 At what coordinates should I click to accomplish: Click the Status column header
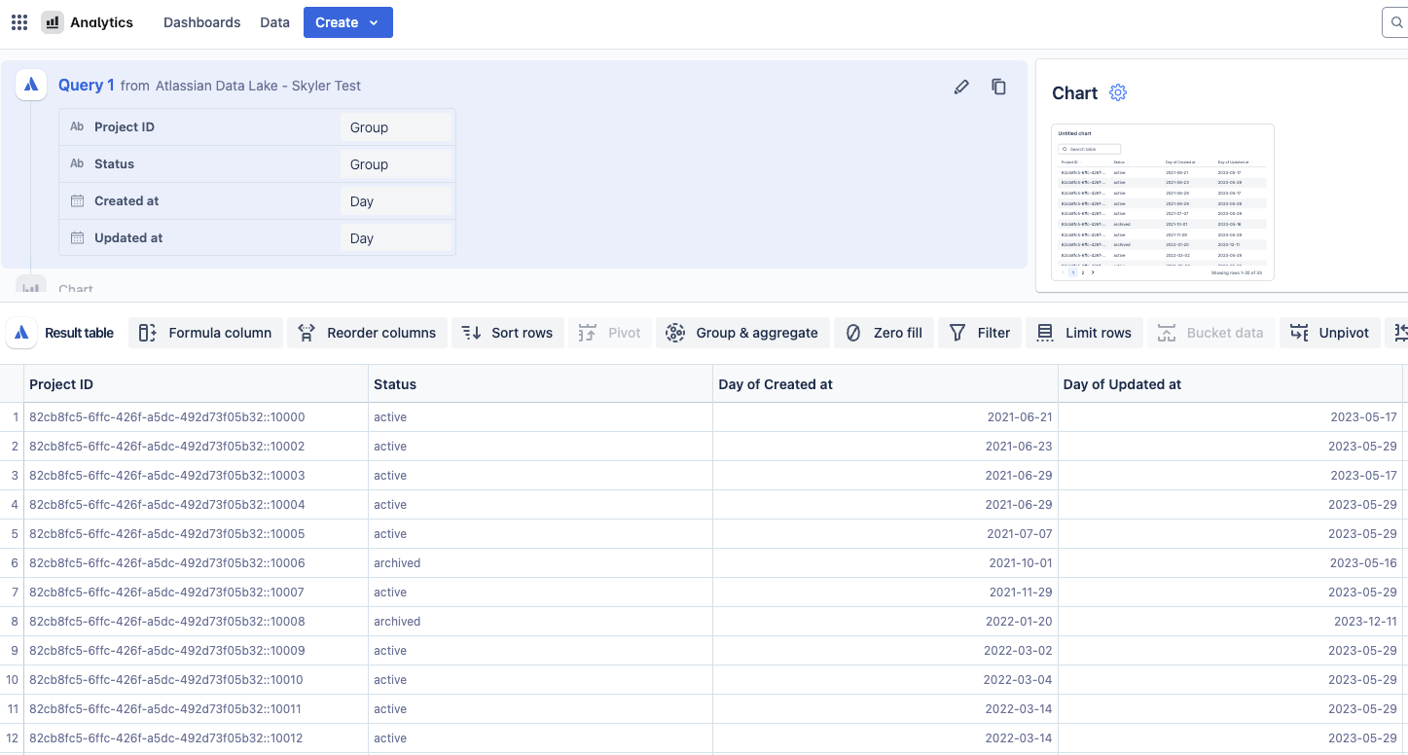point(541,384)
